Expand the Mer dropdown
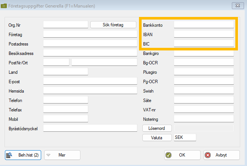This screenshot has width=247, height=166. (62, 155)
